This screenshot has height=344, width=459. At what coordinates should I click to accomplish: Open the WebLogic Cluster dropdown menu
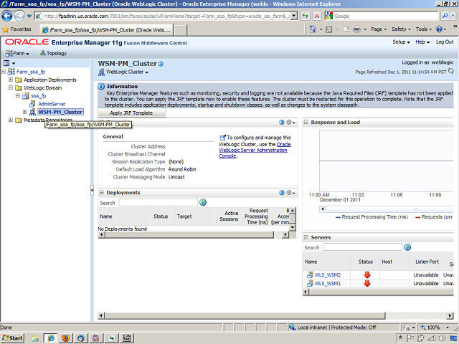click(127, 72)
